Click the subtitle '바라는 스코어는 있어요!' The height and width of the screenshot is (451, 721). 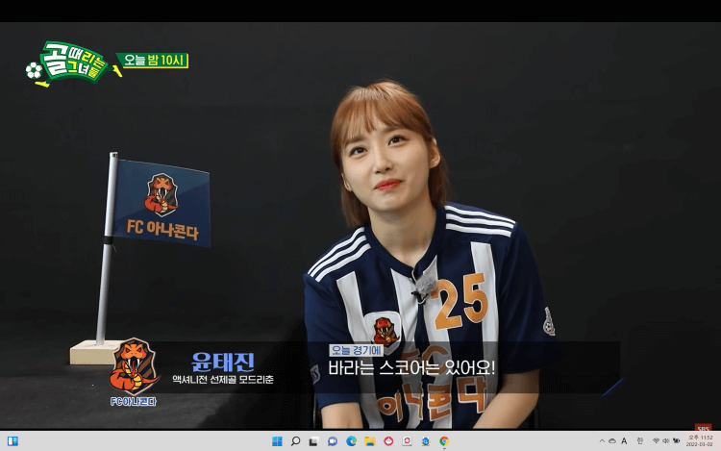coord(411,367)
